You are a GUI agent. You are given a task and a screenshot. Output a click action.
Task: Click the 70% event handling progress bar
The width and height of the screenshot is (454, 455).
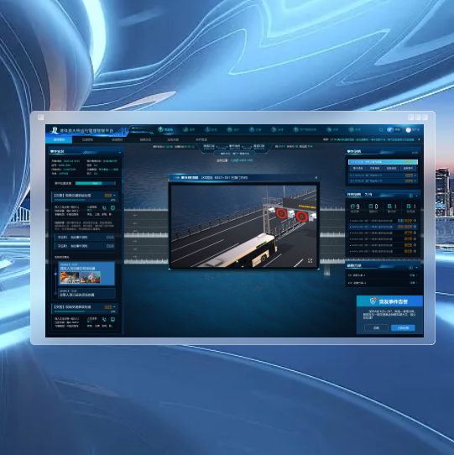pos(96,183)
